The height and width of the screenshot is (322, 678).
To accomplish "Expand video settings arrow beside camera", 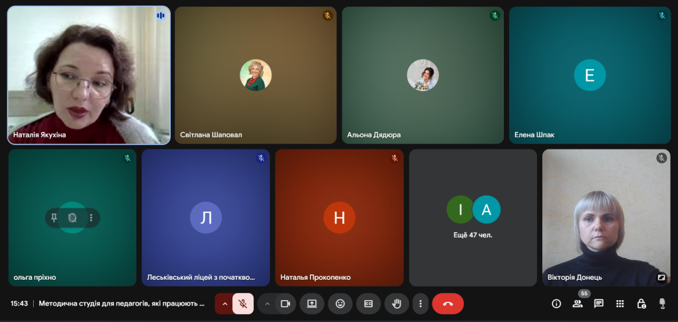I will 267,303.
